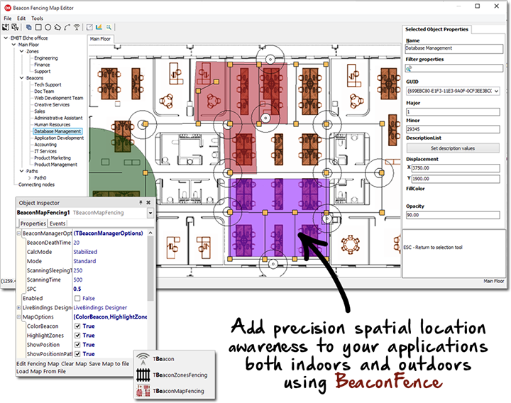Select the circle zone drawing tool
511x403 pixels.
[x=47, y=27]
